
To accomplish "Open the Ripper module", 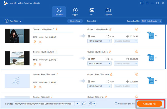I will (x=75, y=12).
